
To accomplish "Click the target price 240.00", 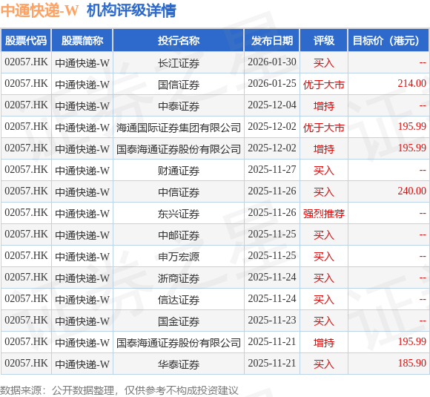I will click(x=412, y=191).
